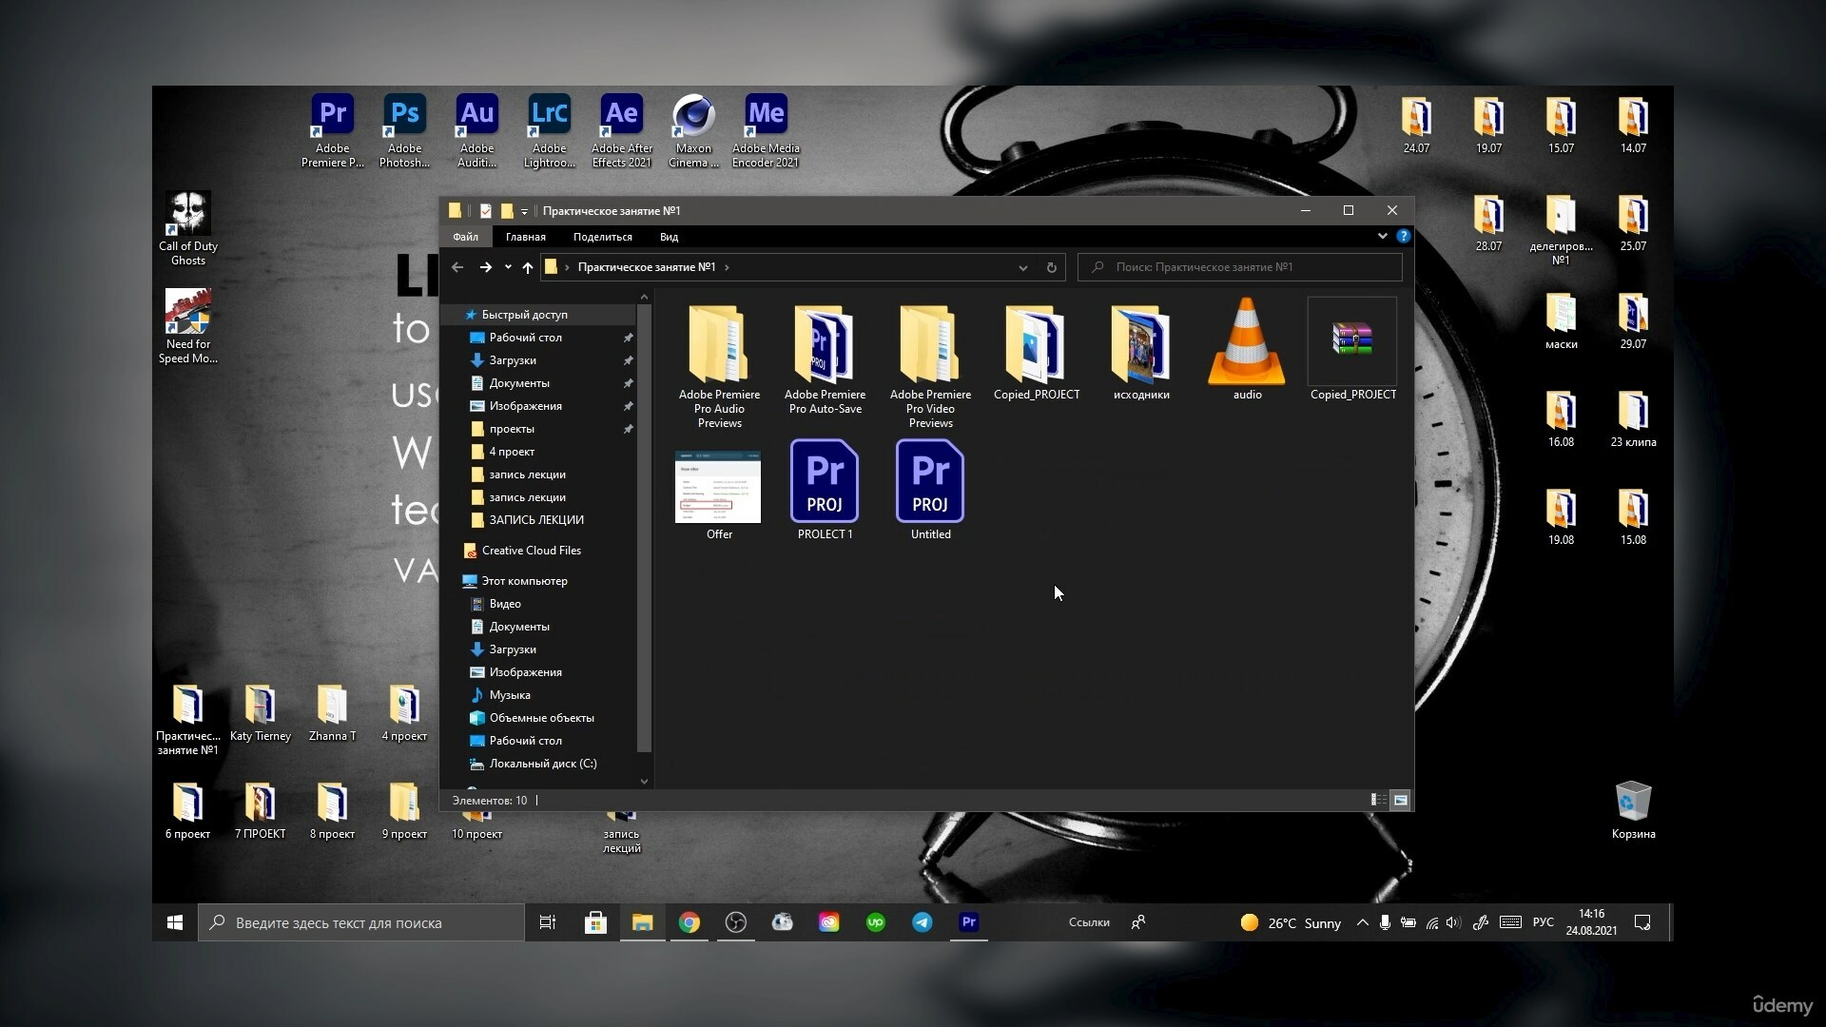The height and width of the screenshot is (1027, 1826).
Task: Select the audio VLC media file
Action: coord(1247,349)
